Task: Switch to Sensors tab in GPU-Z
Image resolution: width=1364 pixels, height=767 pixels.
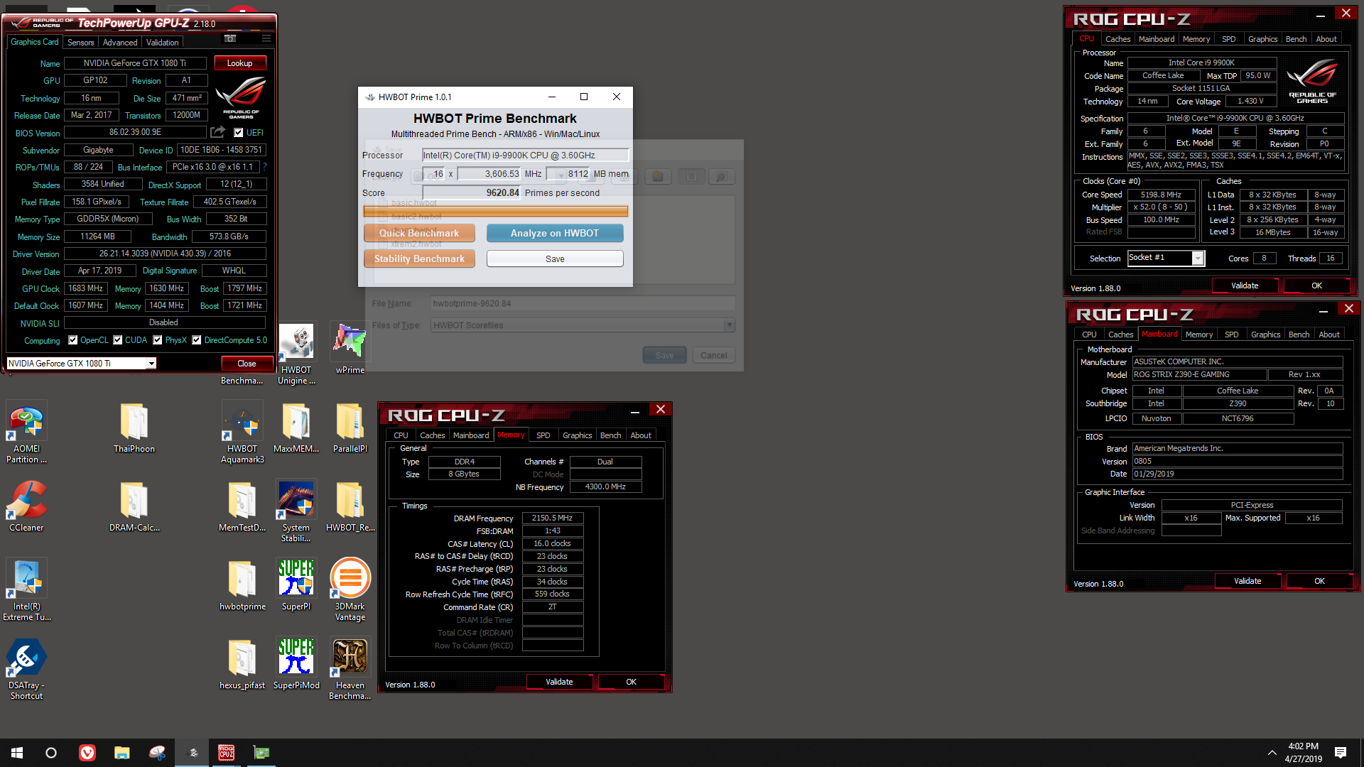Action: (81, 43)
